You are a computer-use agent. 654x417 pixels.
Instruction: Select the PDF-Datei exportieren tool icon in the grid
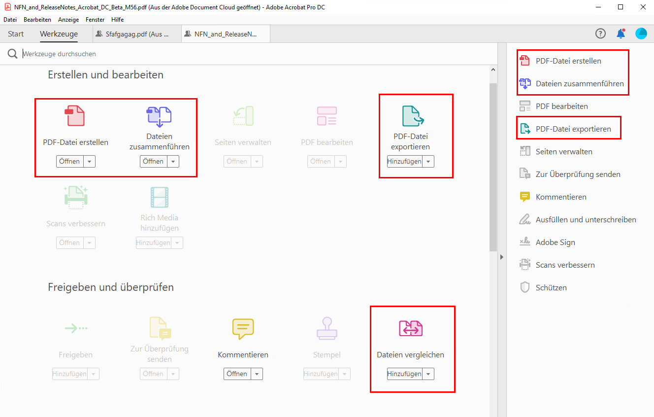click(x=413, y=116)
